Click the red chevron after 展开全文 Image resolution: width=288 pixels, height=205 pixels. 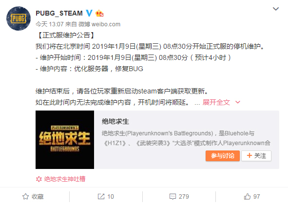click(x=238, y=102)
